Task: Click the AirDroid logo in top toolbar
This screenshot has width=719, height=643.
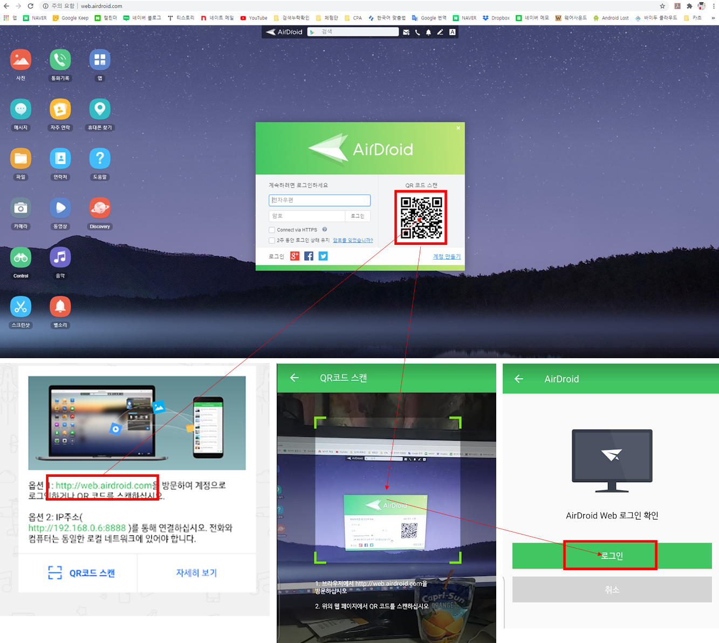Action: coord(284,32)
